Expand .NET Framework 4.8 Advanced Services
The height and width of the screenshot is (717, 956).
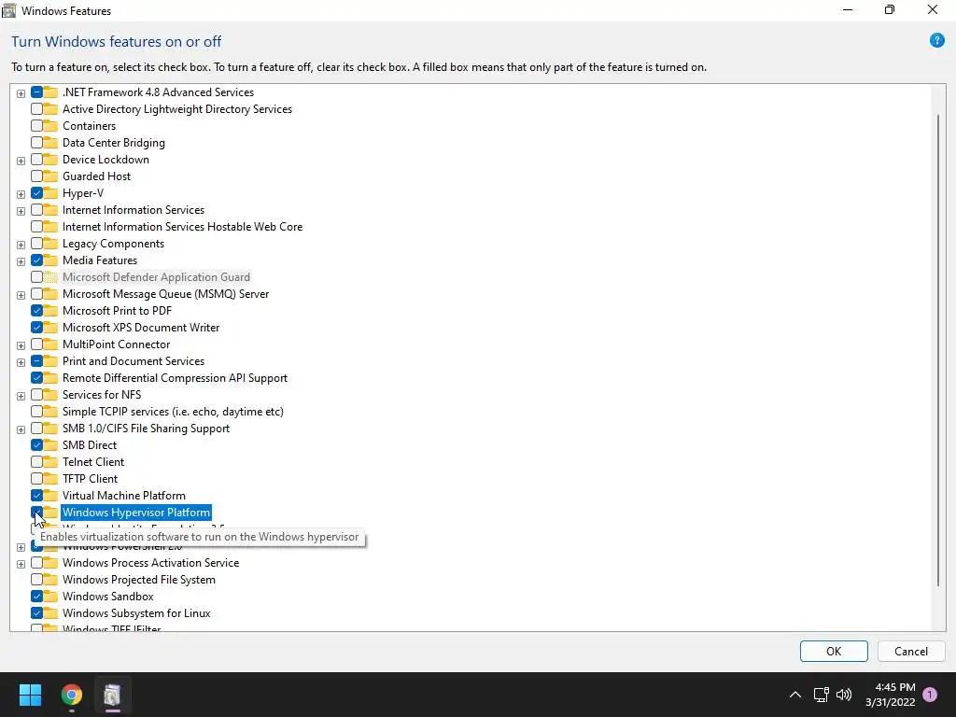tap(21, 93)
